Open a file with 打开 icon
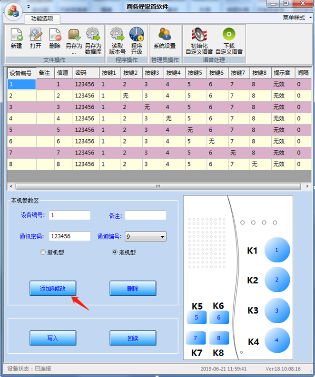Screen dimensions: 315x377 36,39
